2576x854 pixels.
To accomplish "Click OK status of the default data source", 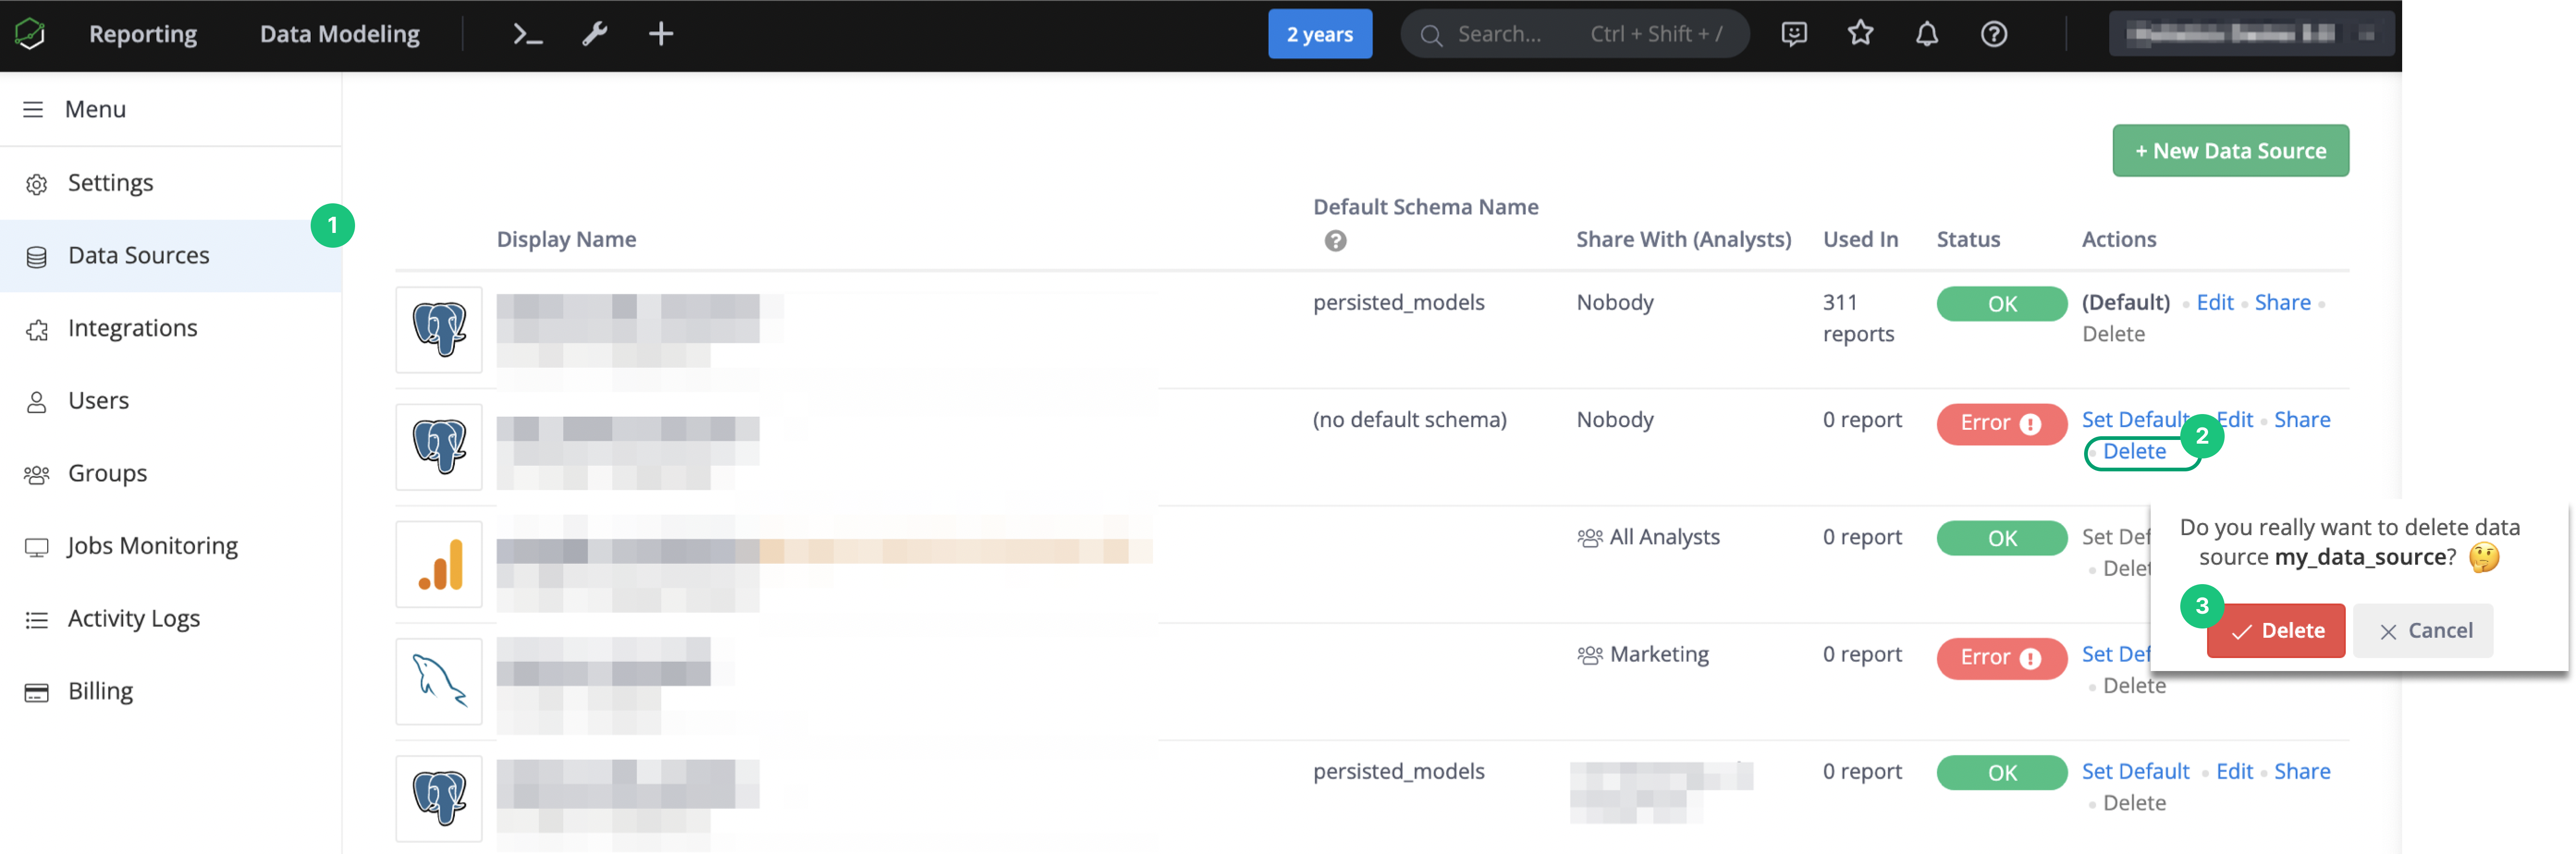I will coord(2001,304).
